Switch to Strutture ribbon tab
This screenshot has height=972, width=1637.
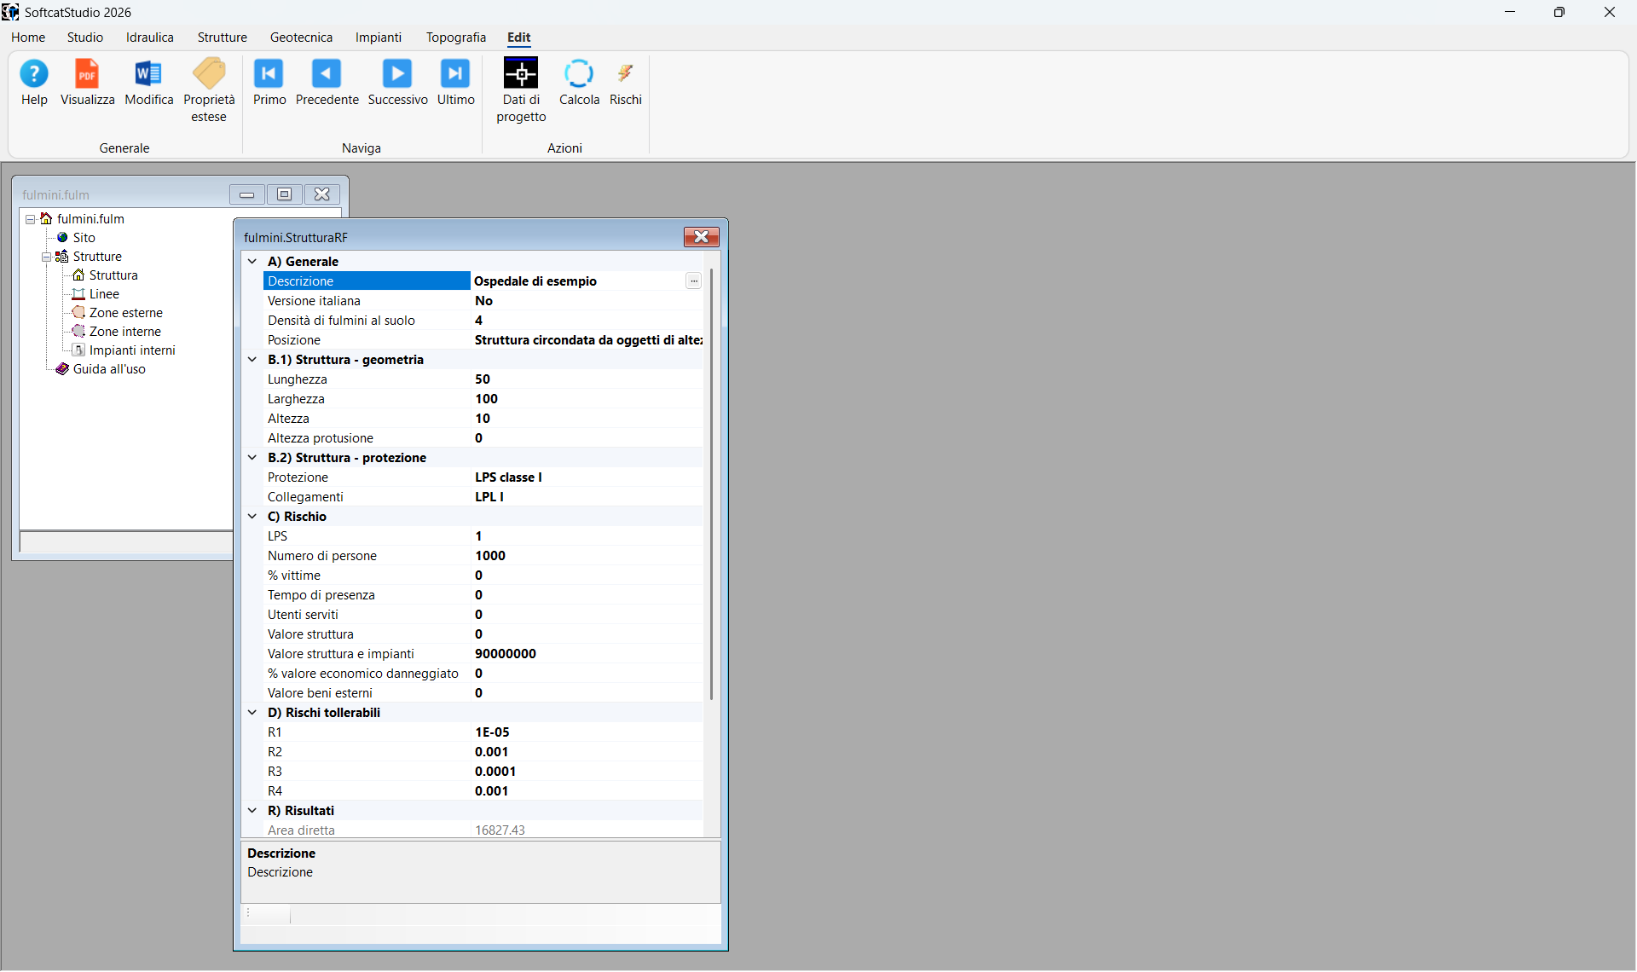[x=222, y=38]
